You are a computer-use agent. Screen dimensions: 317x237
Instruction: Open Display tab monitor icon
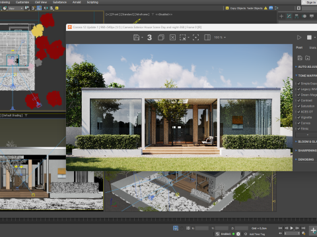[312, 16]
